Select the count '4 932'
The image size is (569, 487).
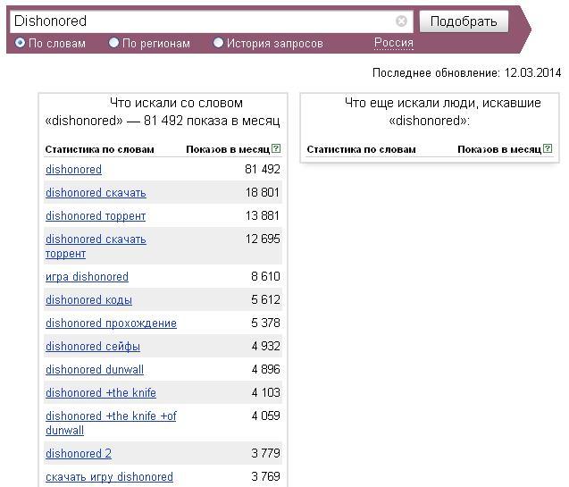click(x=265, y=346)
